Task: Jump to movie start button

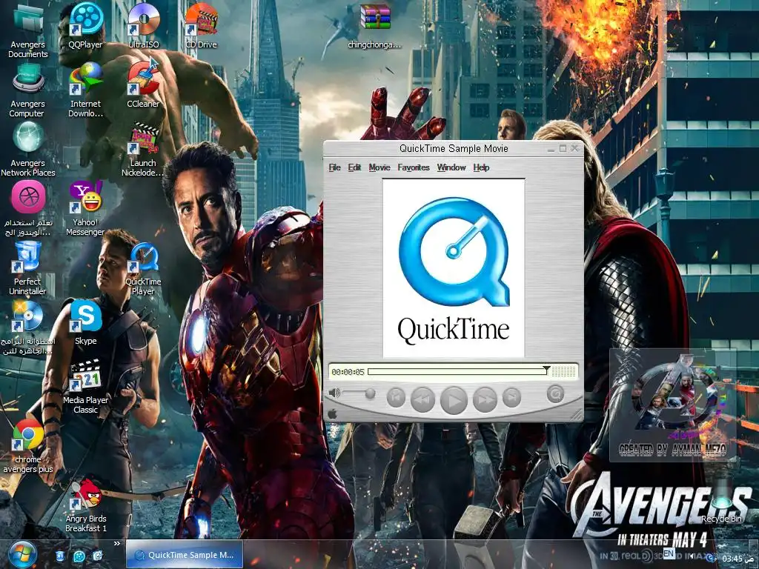Action: pos(396,398)
